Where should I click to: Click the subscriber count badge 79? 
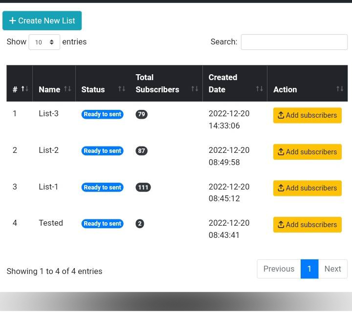141,114
